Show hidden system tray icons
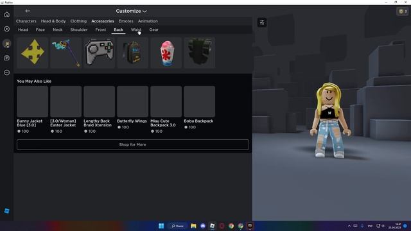 (x=349, y=226)
